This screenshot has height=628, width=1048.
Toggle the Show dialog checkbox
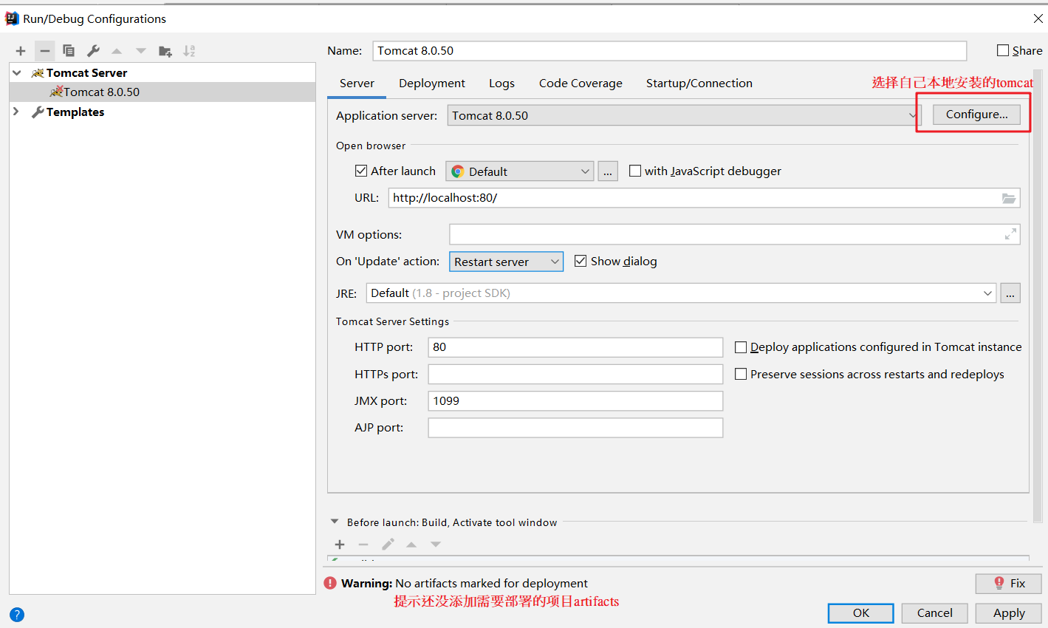[x=580, y=261]
